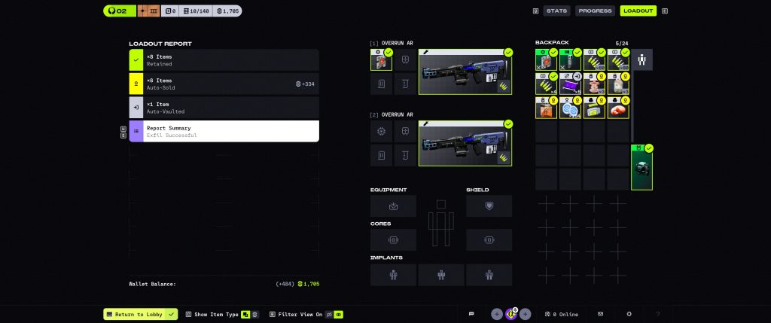Disable filter view with crossed-eye icon

tap(328, 314)
